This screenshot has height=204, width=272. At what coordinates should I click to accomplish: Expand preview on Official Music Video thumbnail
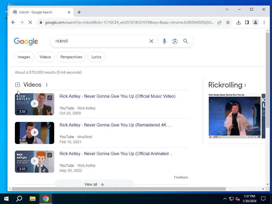50,98
